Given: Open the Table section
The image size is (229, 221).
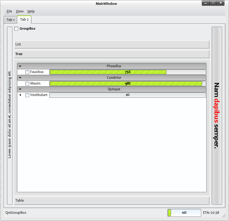Looking at the screenshot, I should tap(112, 200).
